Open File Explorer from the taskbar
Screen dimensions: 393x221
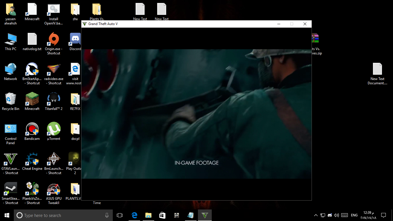pyautogui.click(x=148, y=215)
